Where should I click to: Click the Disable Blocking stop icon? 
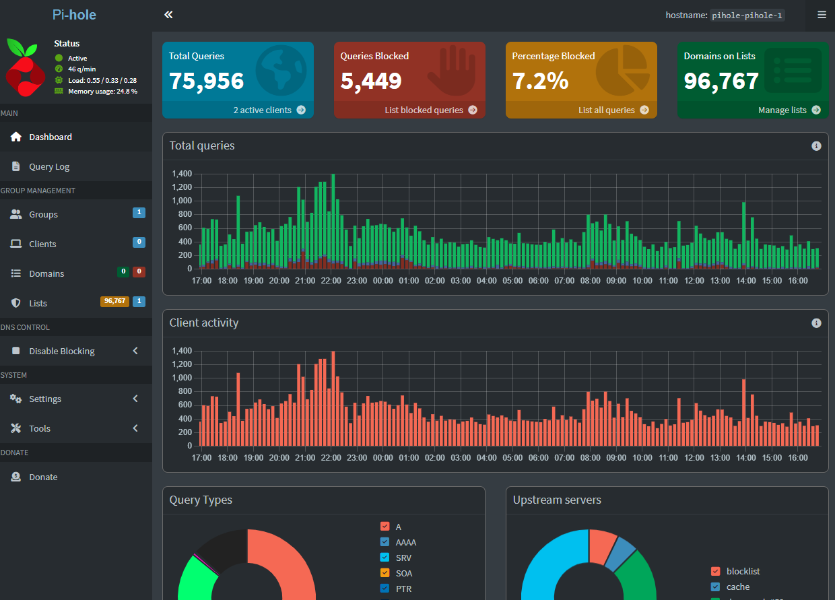pyautogui.click(x=16, y=351)
